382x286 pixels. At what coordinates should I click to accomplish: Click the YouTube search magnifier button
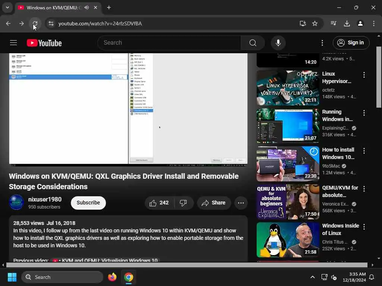click(253, 43)
